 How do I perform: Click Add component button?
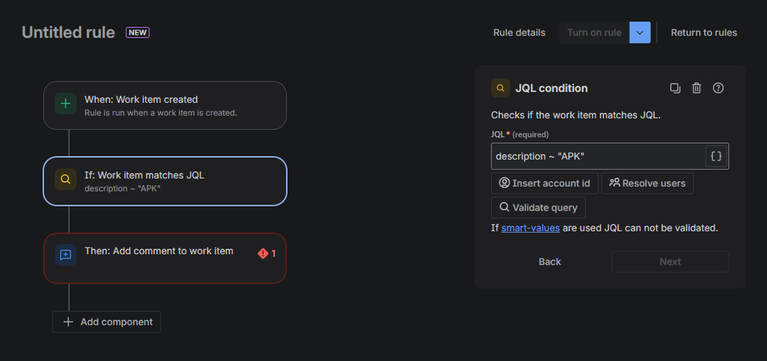[x=107, y=322]
